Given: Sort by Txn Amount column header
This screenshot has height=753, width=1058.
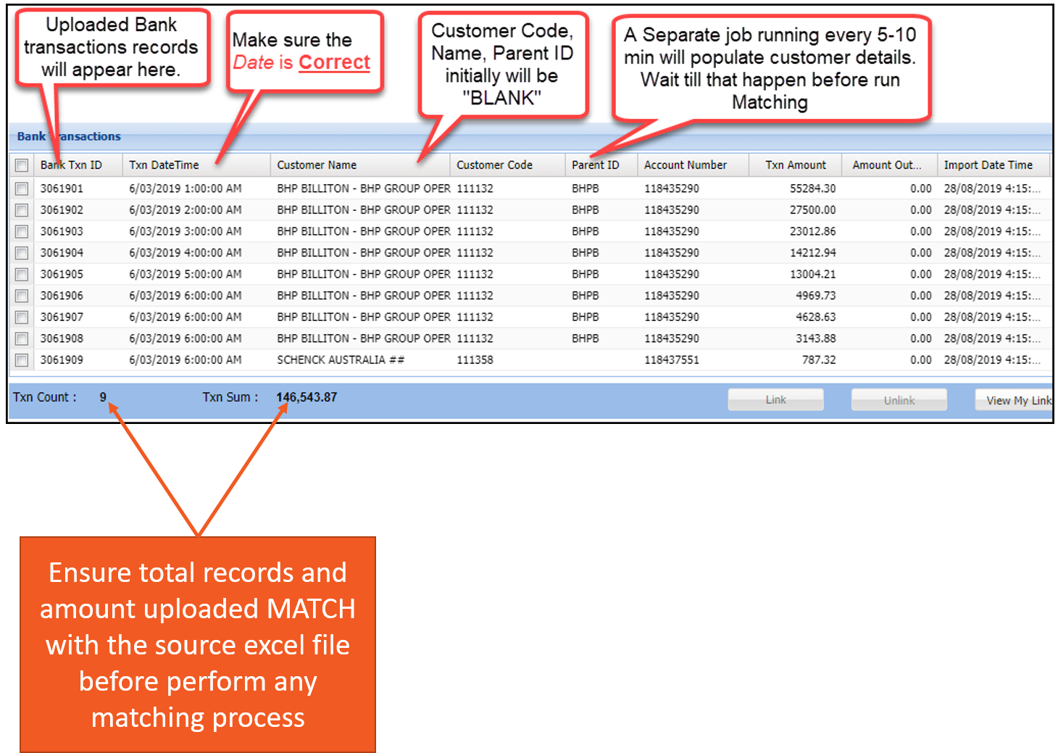Looking at the screenshot, I should pyautogui.click(x=795, y=165).
